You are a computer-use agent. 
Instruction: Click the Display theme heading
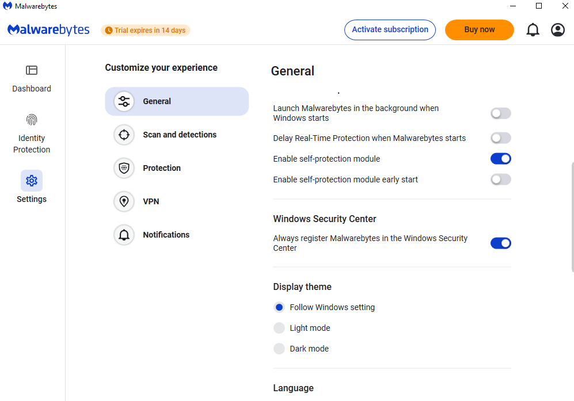[x=302, y=287]
